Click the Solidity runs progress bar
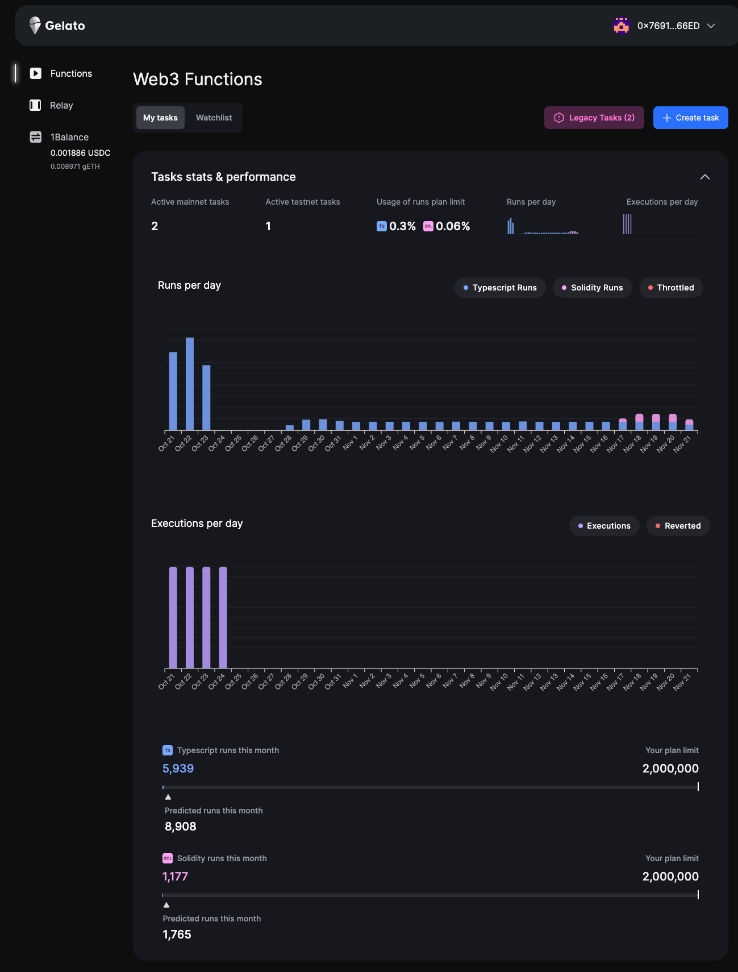Viewport: 738px width, 972px height. (x=431, y=895)
